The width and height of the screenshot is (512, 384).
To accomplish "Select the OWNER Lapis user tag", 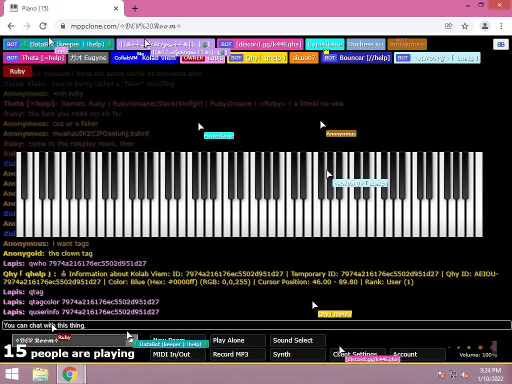I will [202, 58].
